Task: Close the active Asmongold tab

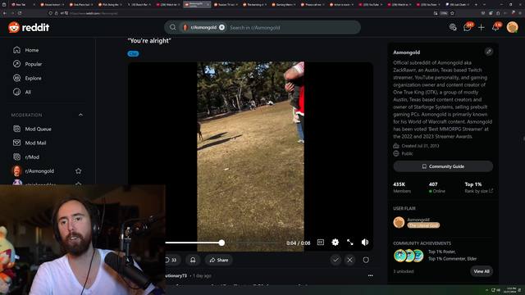Action: click(208, 5)
